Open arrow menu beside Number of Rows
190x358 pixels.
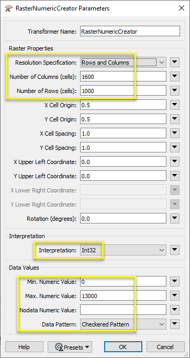tap(174, 90)
